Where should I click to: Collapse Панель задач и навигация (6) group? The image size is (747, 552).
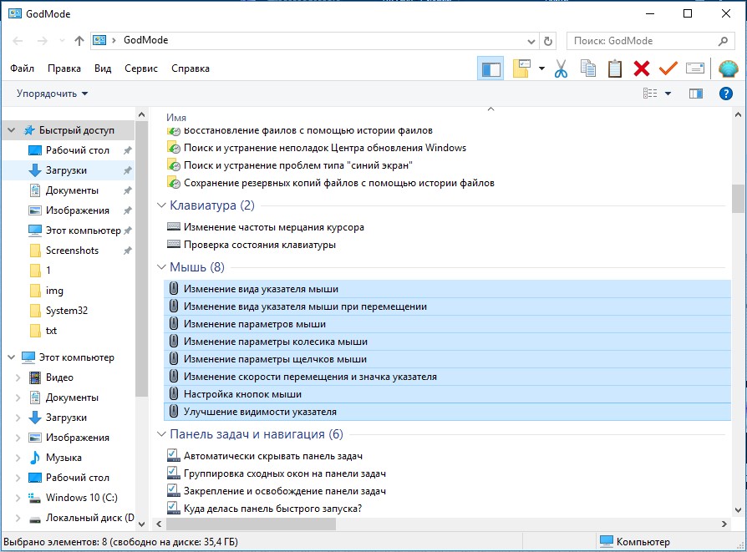pyautogui.click(x=161, y=434)
